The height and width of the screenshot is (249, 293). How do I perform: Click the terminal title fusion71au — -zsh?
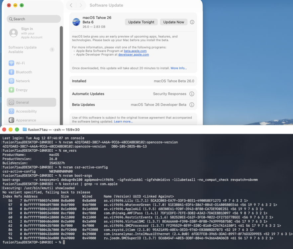[53, 129]
